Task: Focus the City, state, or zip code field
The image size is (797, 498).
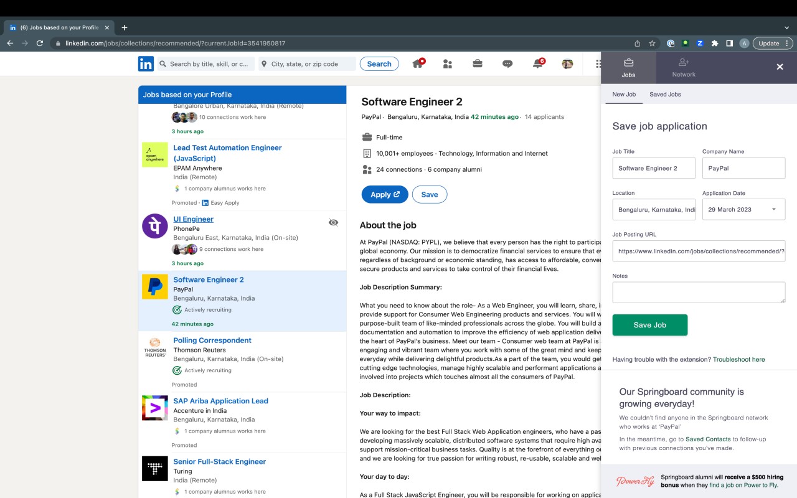Action: tap(307, 63)
